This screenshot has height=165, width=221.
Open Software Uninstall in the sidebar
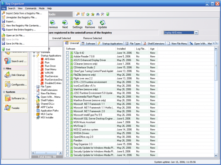pyautogui.click(x=15, y=98)
